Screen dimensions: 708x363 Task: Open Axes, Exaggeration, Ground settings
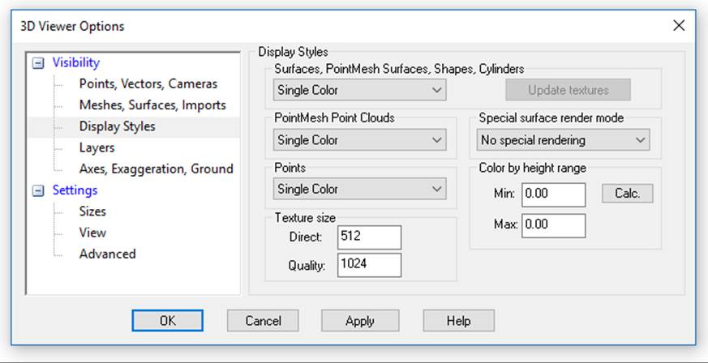[x=156, y=169]
